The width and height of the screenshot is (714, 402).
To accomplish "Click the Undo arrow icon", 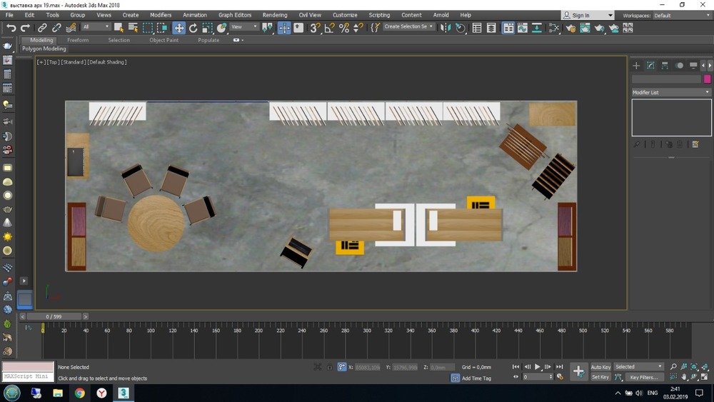I will [x=11, y=28].
